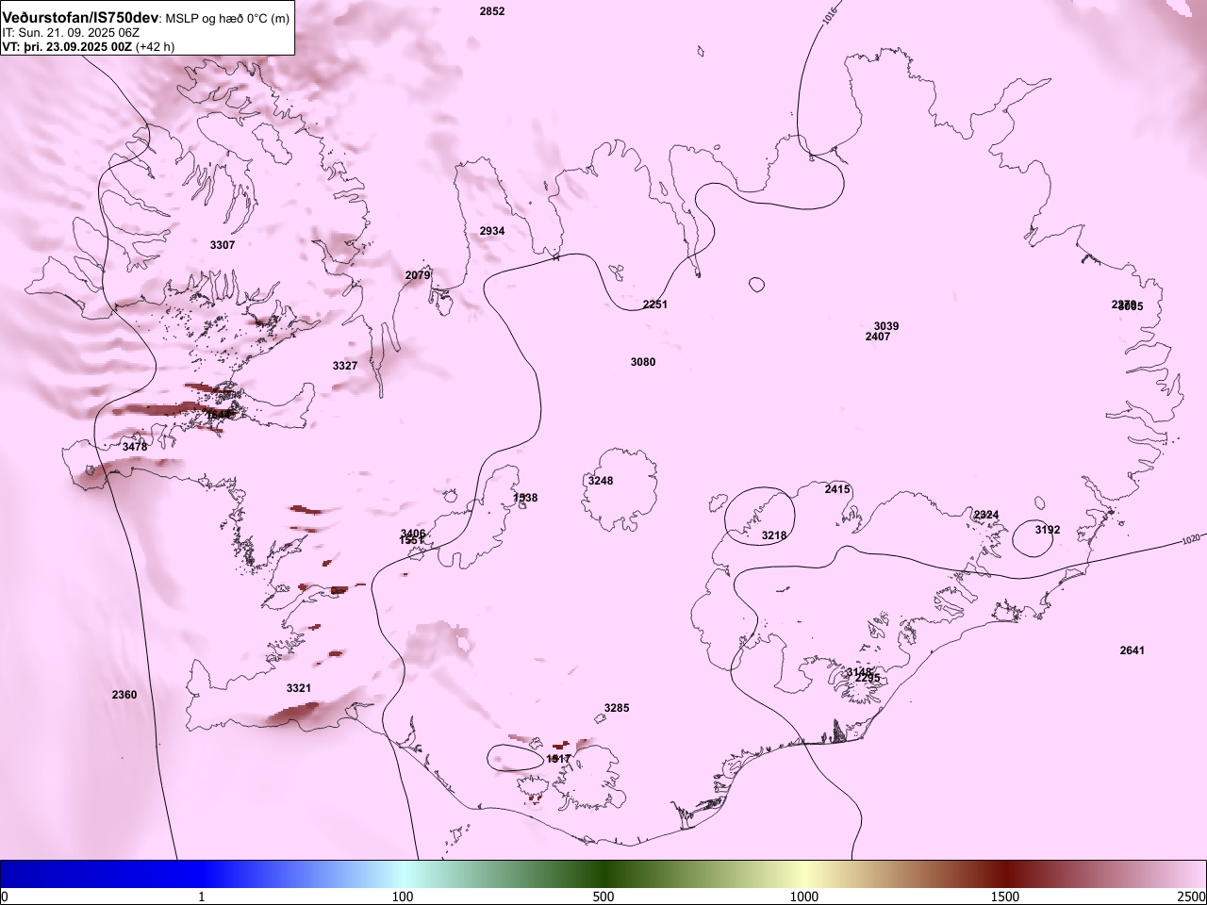This screenshot has height=905, width=1207.
Task: Click the 3218 label inside the closed isobar
Action: (774, 535)
